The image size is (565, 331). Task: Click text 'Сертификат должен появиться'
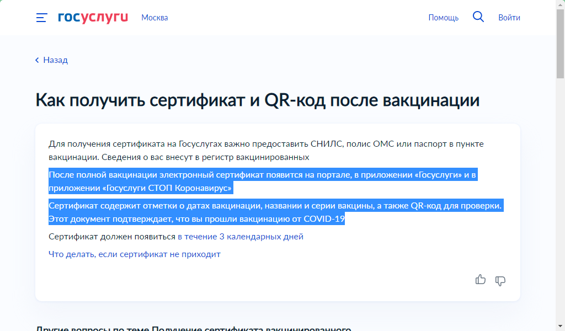pos(112,237)
